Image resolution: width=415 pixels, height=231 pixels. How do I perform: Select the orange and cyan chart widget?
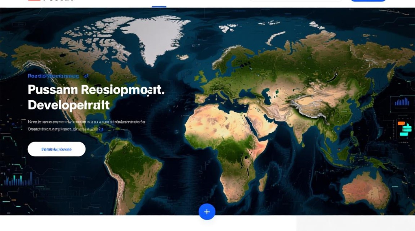click(405, 129)
